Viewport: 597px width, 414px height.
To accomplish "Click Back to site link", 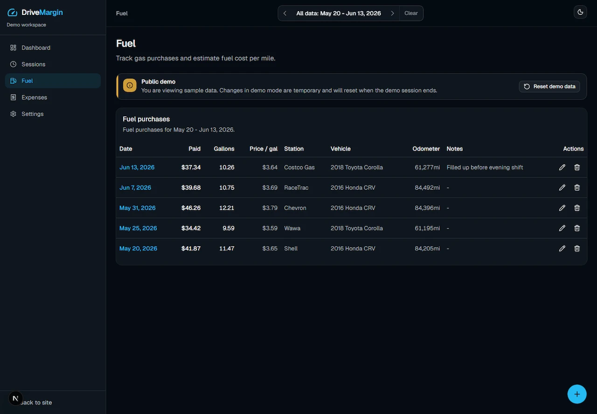I will point(36,402).
